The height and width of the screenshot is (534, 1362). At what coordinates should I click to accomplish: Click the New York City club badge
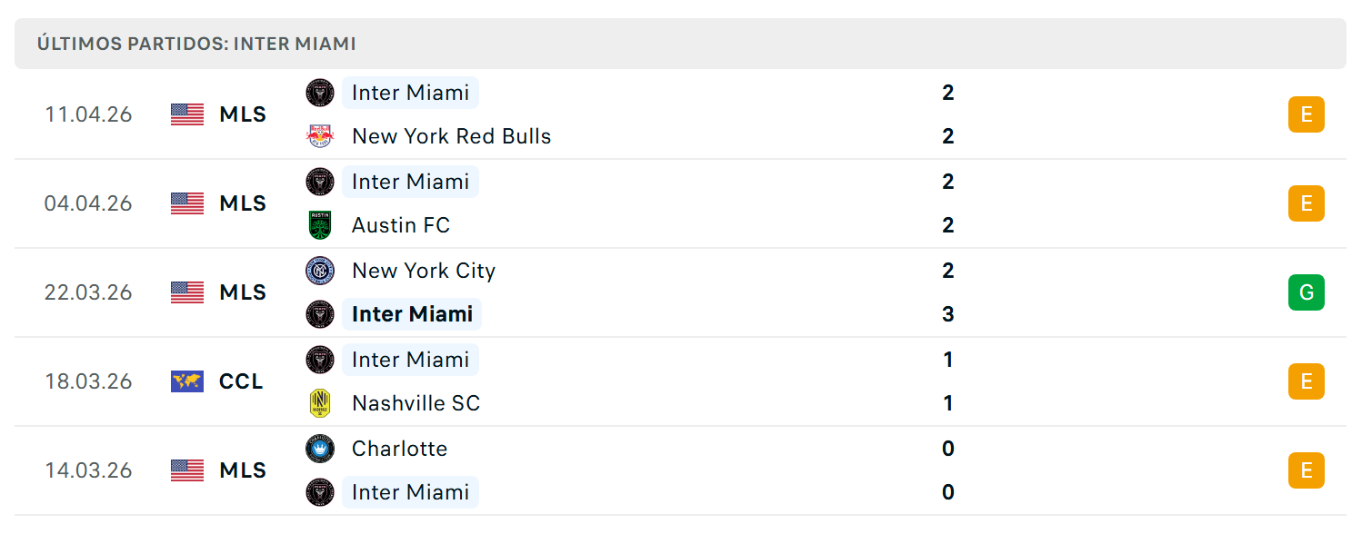(x=320, y=271)
